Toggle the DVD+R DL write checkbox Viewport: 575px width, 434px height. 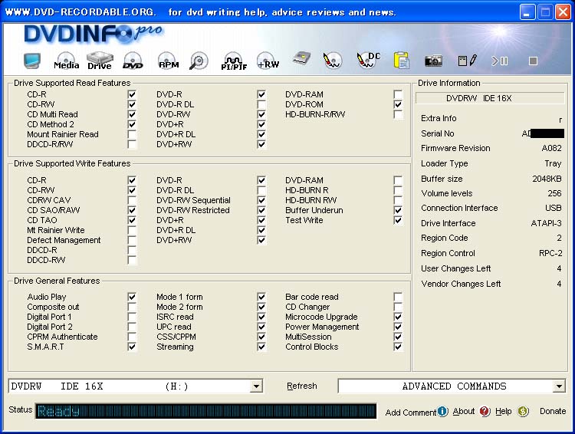click(x=261, y=230)
